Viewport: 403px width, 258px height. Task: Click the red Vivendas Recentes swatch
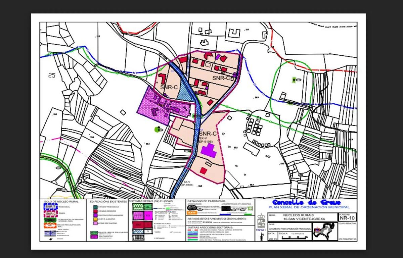95,211
